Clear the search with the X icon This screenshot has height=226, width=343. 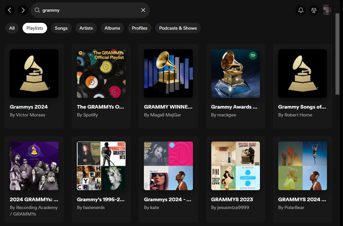click(143, 10)
